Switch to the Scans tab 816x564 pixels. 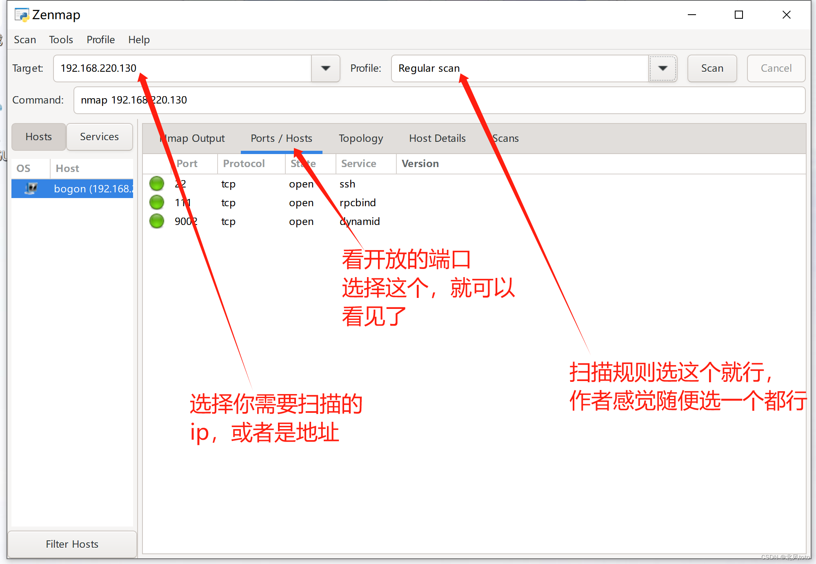505,139
